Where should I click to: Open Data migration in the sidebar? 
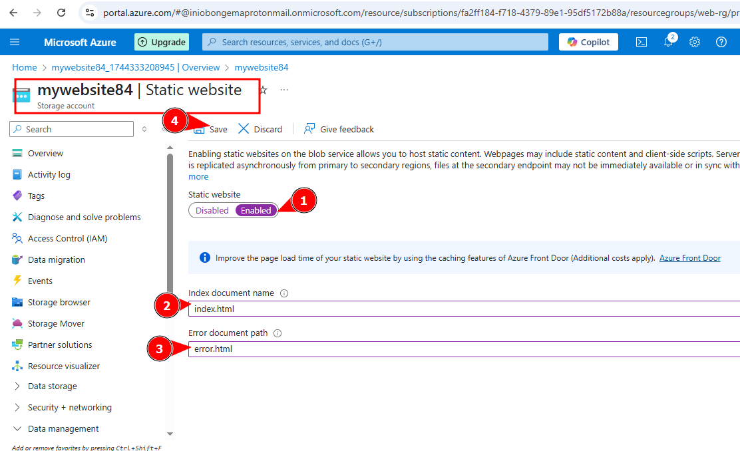56,260
